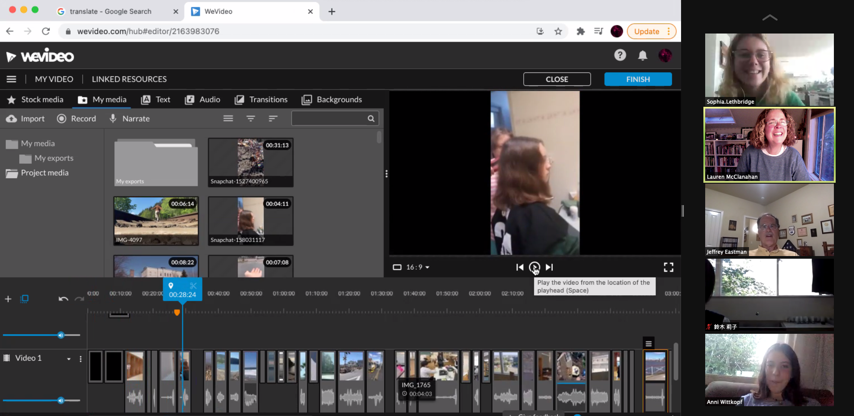This screenshot has height=416, width=854.
Task: Reload the WeVideo page
Action: tap(46, 31)
